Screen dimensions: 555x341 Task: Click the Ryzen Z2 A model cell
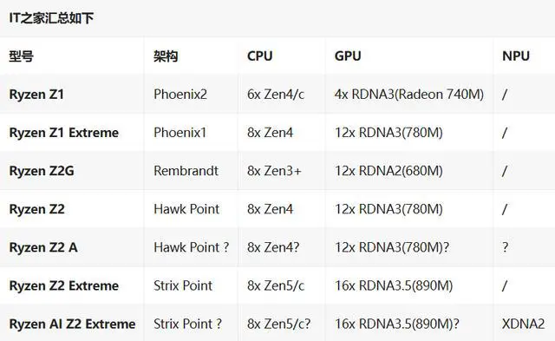click(x=43, y=247)
